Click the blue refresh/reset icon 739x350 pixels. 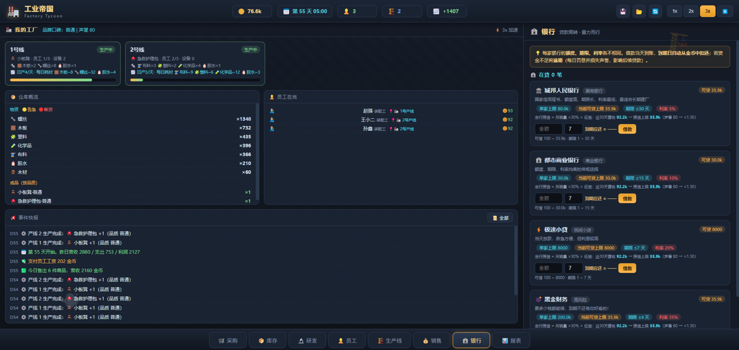(655, 11)
